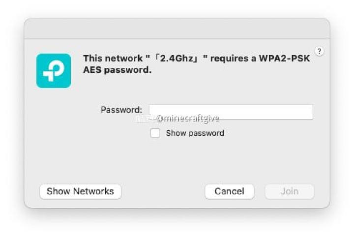This screenshot has height=238, width=354.
Task: Cancel the Wi-Fi password dialog
Action: (x=230, y=191)
